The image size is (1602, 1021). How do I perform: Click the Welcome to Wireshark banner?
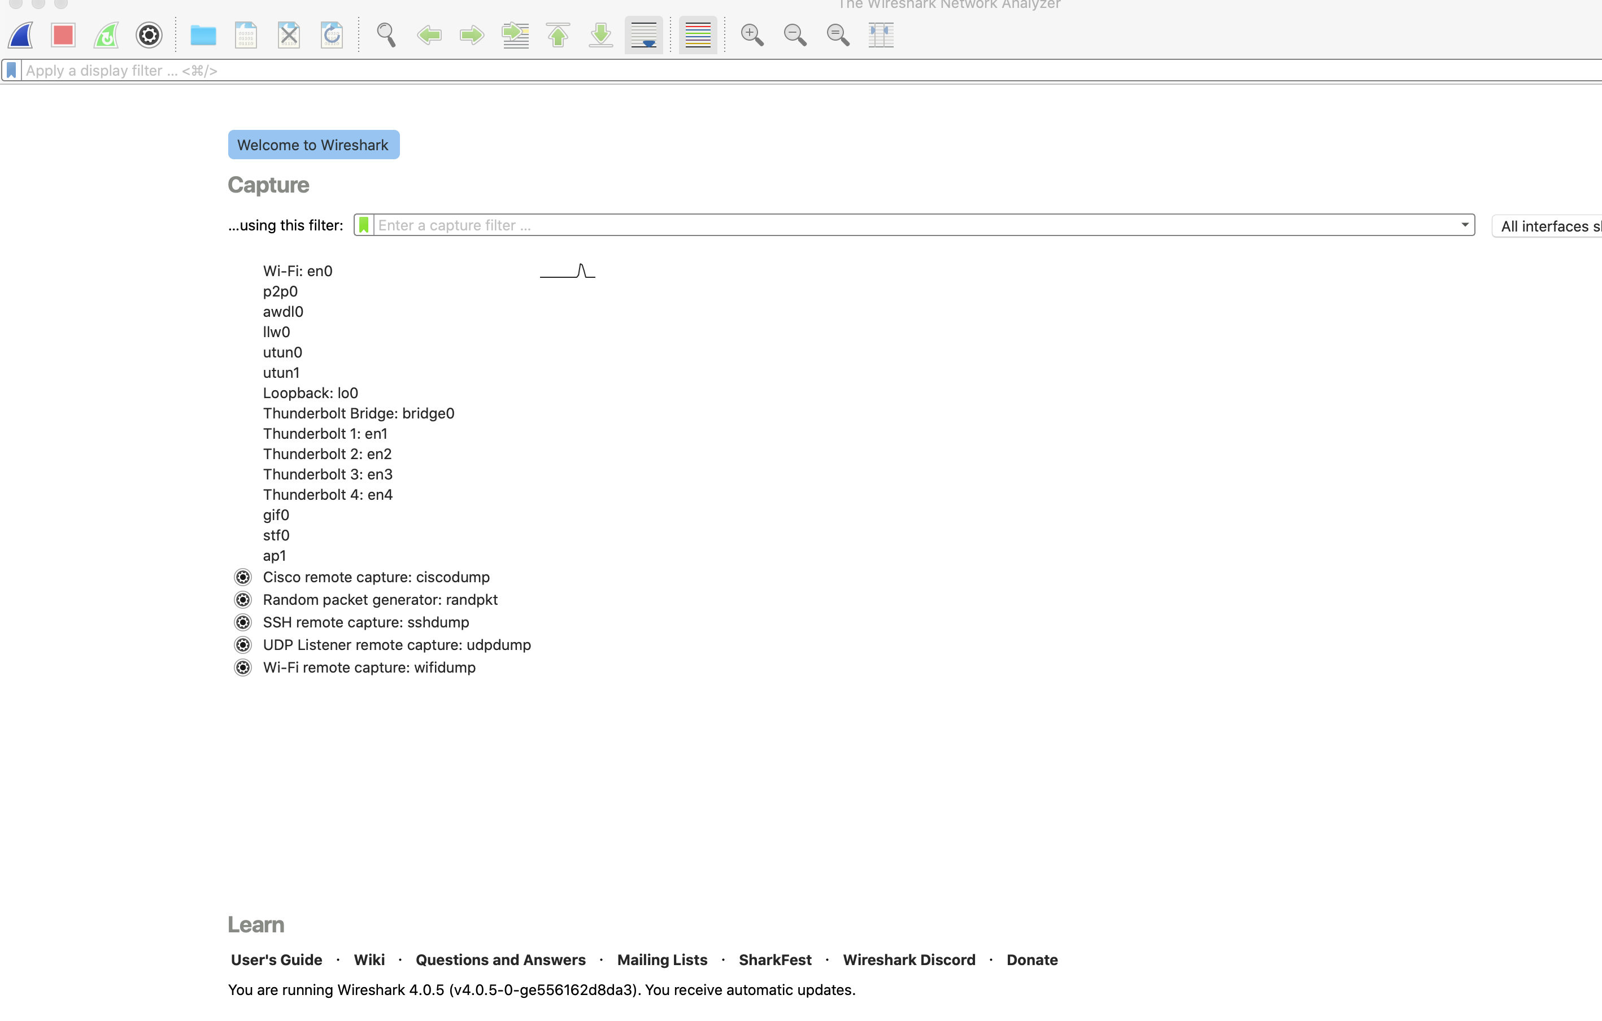point(314,145)
